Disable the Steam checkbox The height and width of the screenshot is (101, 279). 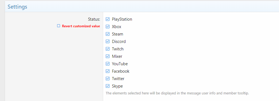(x=108, y=34)
